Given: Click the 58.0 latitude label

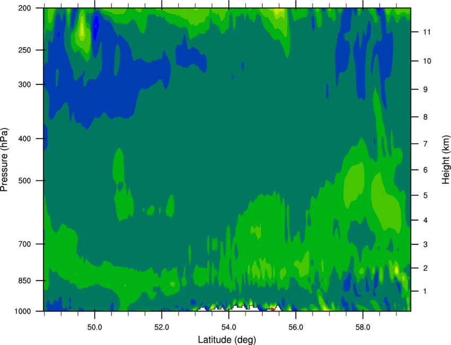Looking at the screenshot, I should (x=363, y=327).
